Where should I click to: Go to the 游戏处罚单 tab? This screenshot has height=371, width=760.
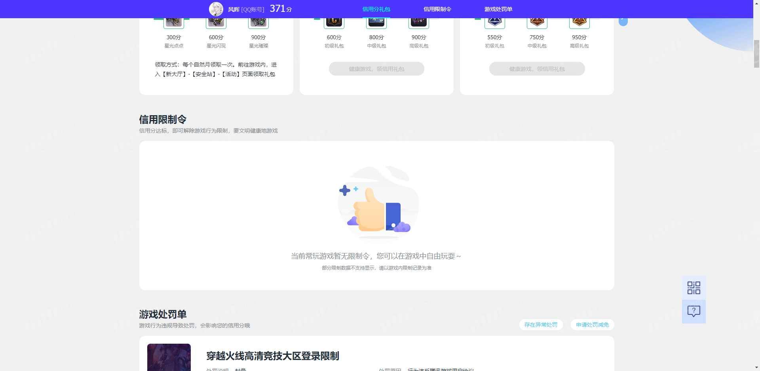click(498, 9)
